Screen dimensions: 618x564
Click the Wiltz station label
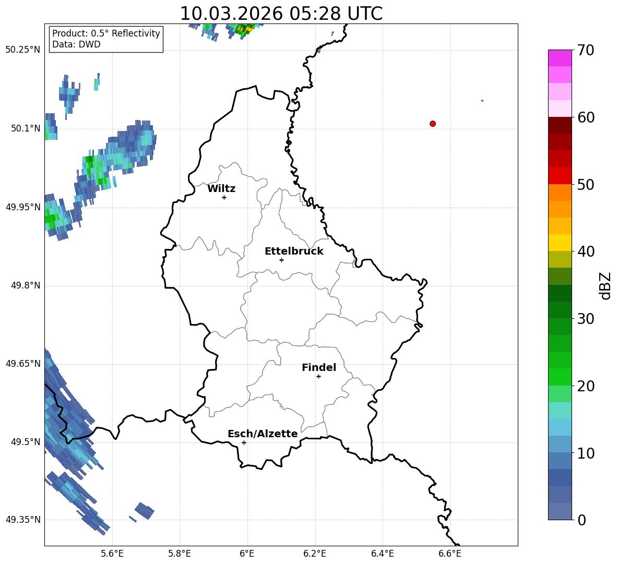click(x=221, y=189)
